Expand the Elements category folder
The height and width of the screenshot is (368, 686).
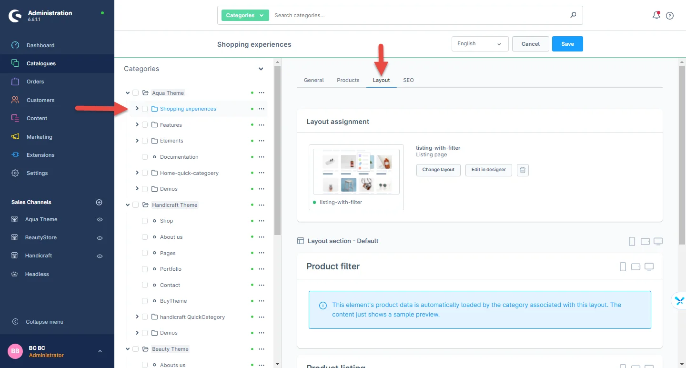(137, 141)
